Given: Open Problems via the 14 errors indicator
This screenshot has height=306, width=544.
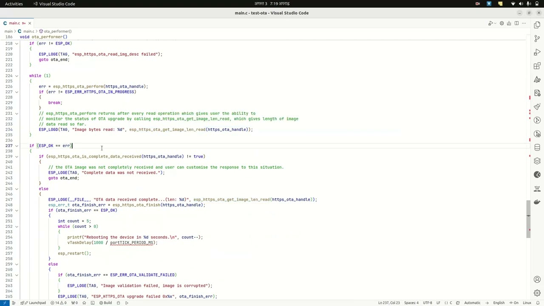Looking at the screenshot, I should click(x=58, y=303).
